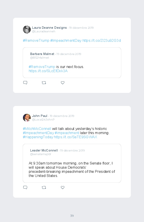Open #RemoveTrump hashtag in Barbara Malmet's quote
The height and width of the screenshot is (222, 144).
42,67
